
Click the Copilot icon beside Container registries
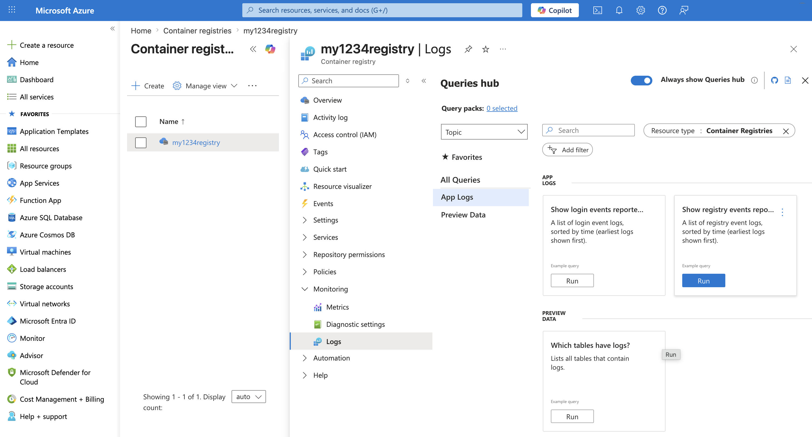click(270, 49)
